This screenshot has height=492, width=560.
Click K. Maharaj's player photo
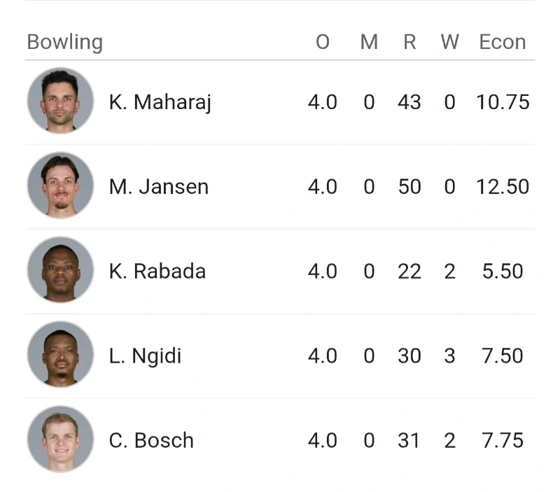click(x=60, y=101)
